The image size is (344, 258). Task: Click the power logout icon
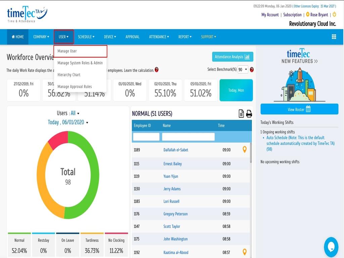click(x=334, y=14)
